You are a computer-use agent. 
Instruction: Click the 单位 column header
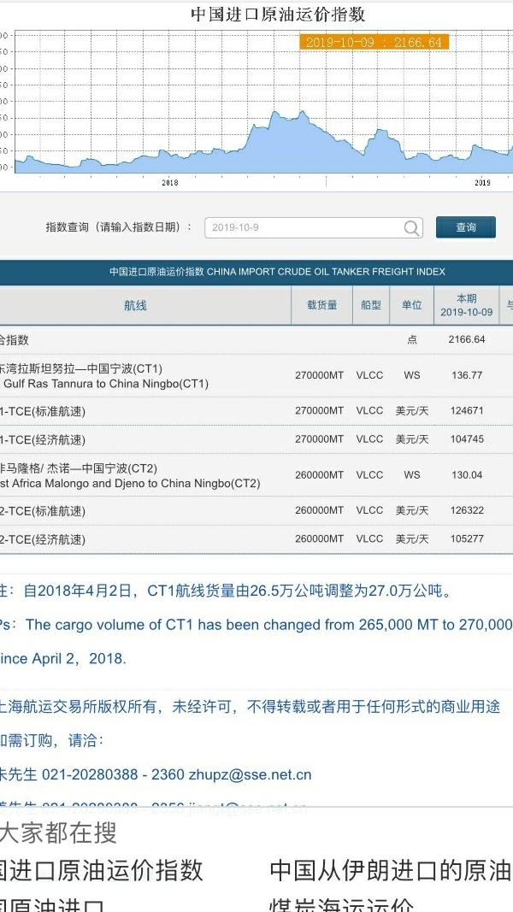point(412,306)
